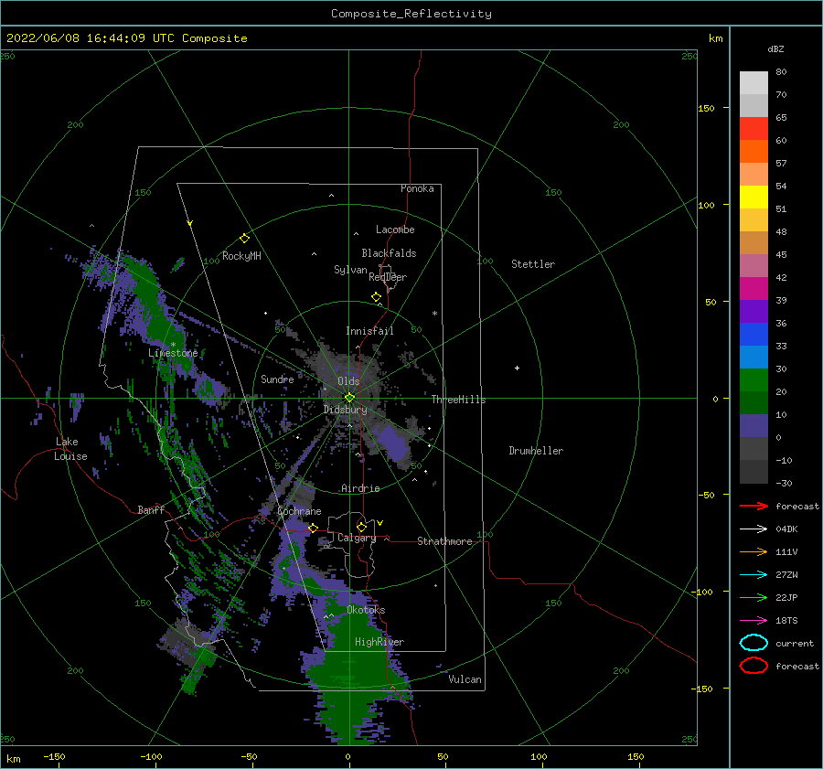Click the Cochrane label
This screenshot has height=769, width=823.
(x=299, y=511)
